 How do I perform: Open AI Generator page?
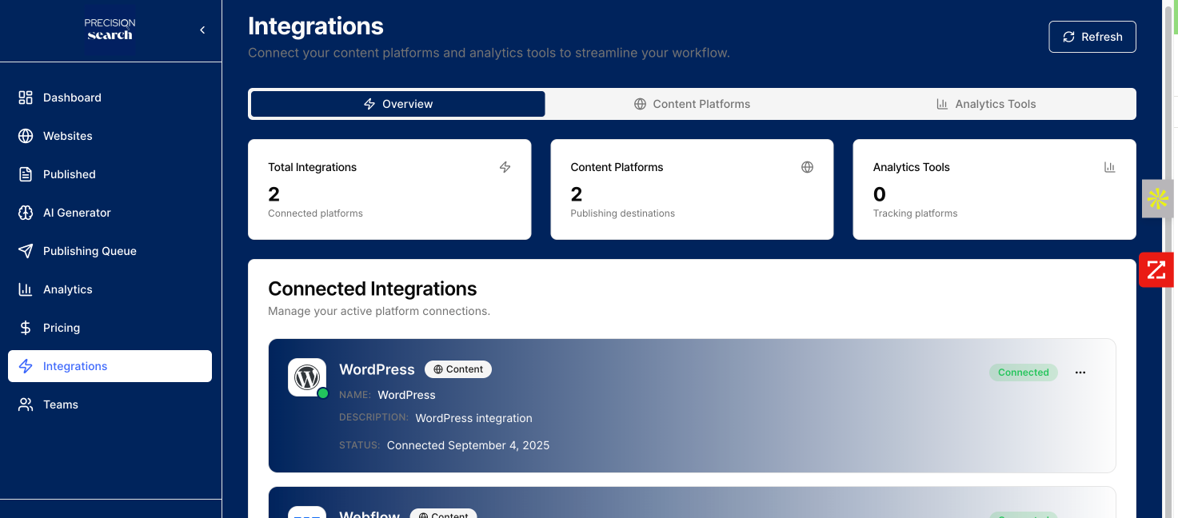point(110,213)
